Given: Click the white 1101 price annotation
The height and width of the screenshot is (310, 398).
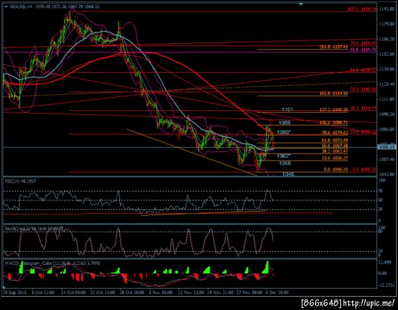Looking at the screenshot, I should [x=287, y=110].
